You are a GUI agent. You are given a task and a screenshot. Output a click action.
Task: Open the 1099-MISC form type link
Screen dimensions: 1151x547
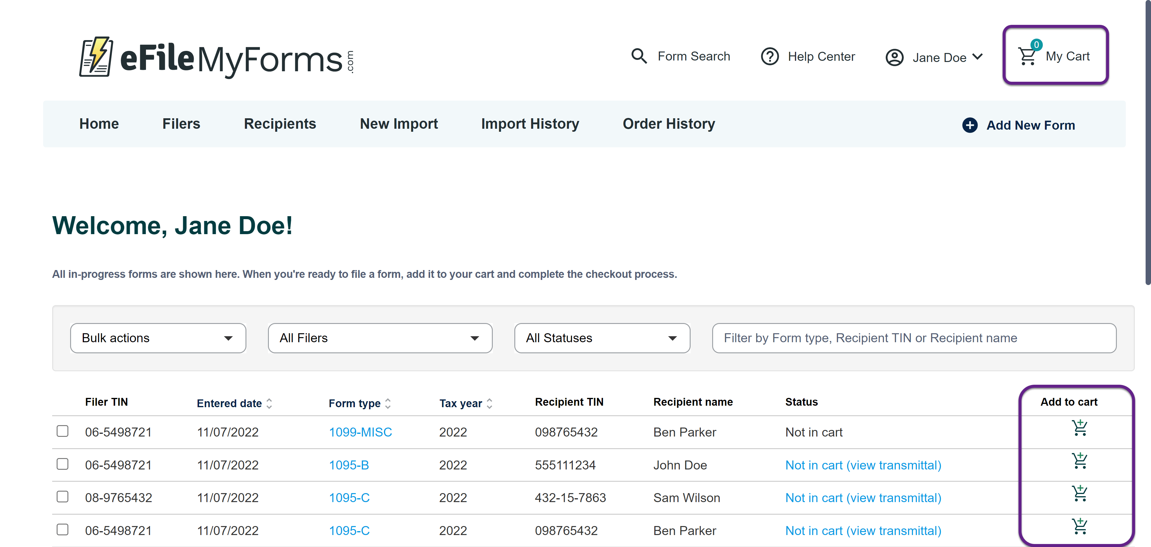(x=360, y=432)
